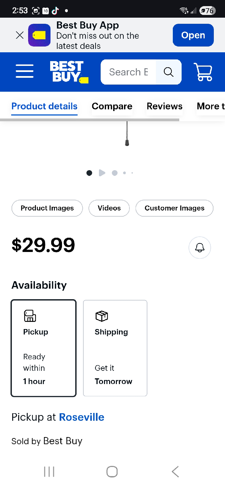Open the hamburger navigation menu

[24, 72]
